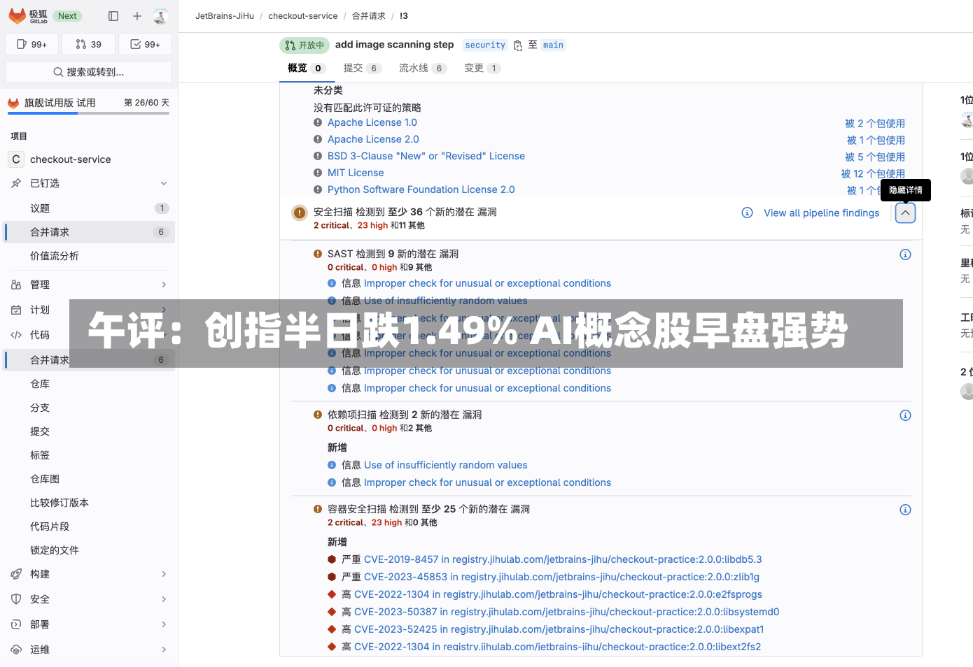Open Repository graph item
The height and width of the screenshot is (667, 973).
point(88,479)
